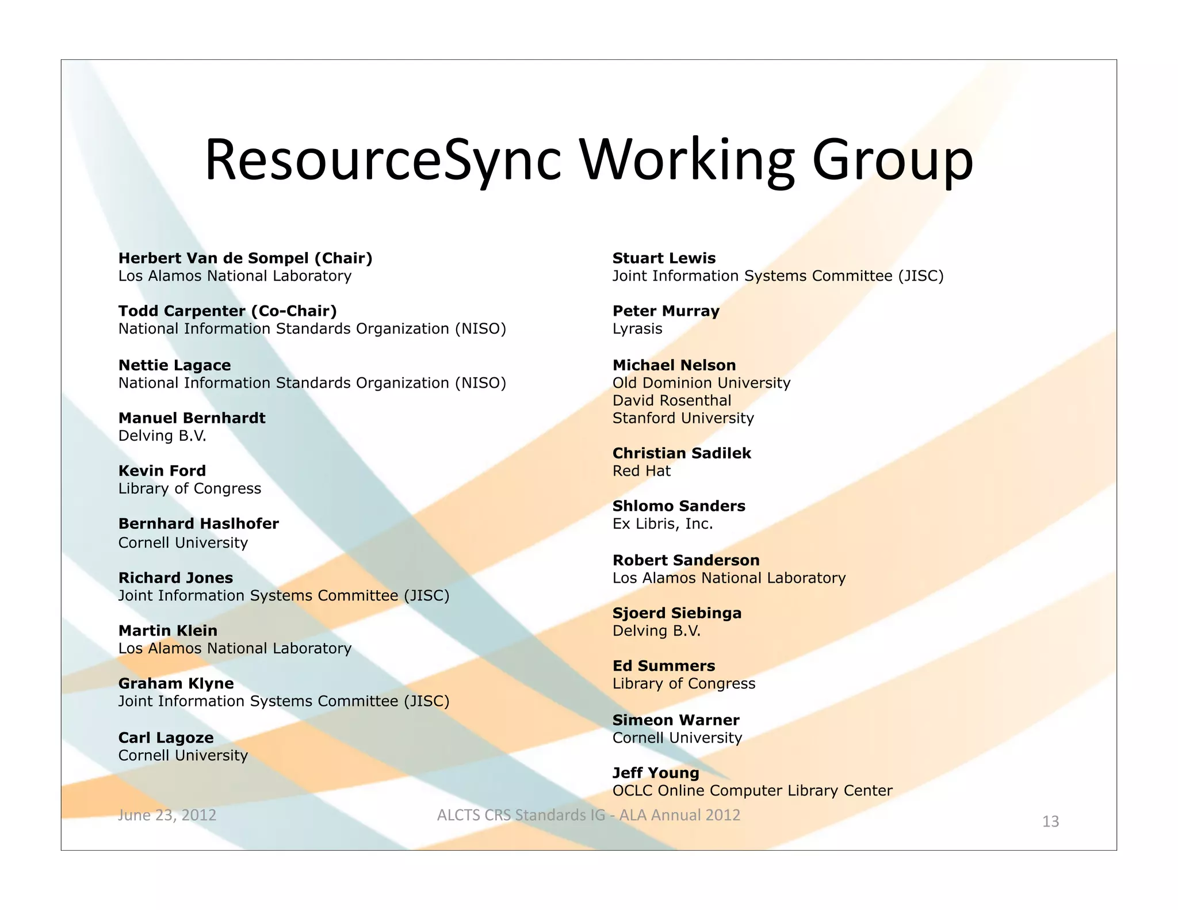The height and width of the screenshot is (910, 1178).
Task: Select the 'Carl Lagoze' name
Action: [x=166, y=738]
